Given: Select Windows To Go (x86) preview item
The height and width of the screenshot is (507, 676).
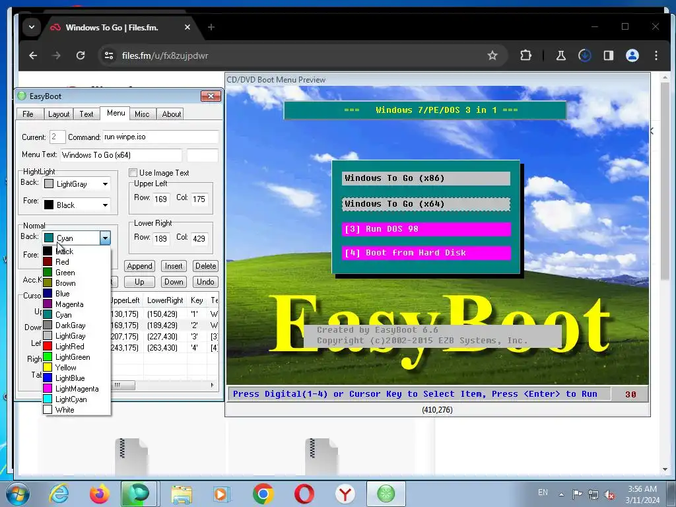Looking at the screenshot, I should (426, 178).
